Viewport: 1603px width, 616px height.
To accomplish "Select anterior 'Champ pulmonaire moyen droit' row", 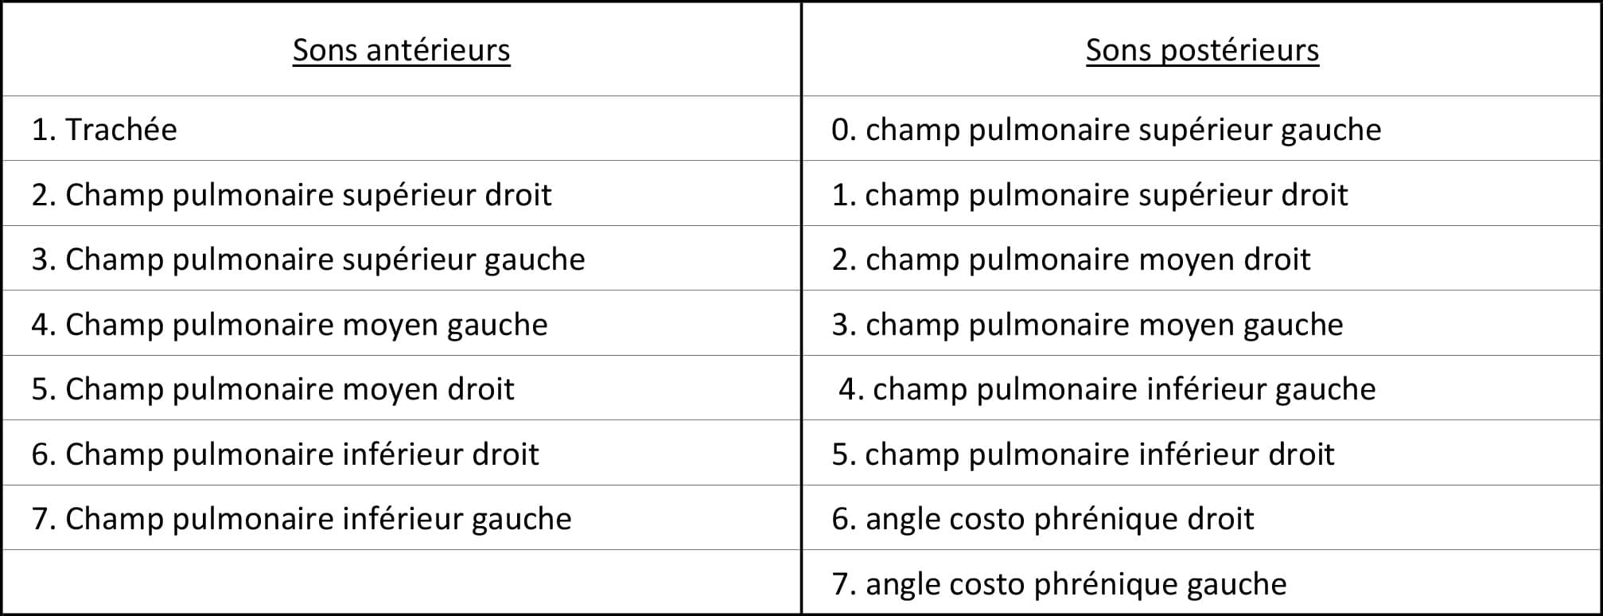I will point(401,388).
